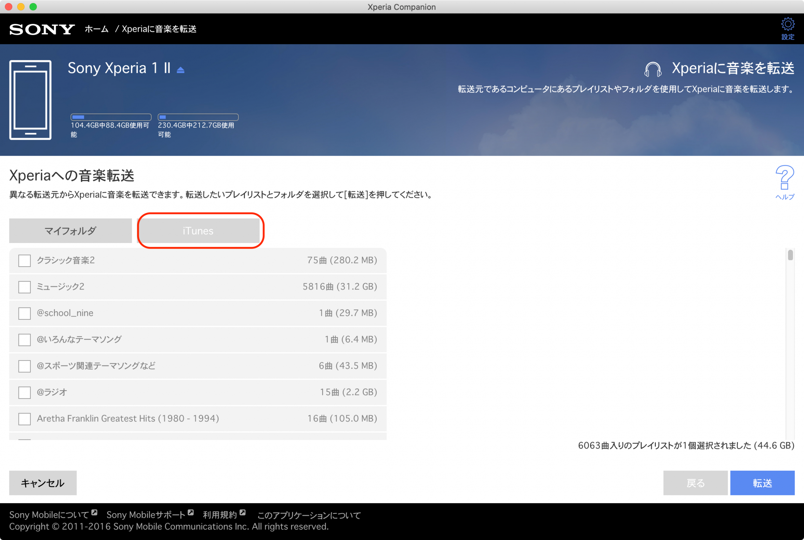Click the headphones icon in the banner

click(x=652, y=69)
